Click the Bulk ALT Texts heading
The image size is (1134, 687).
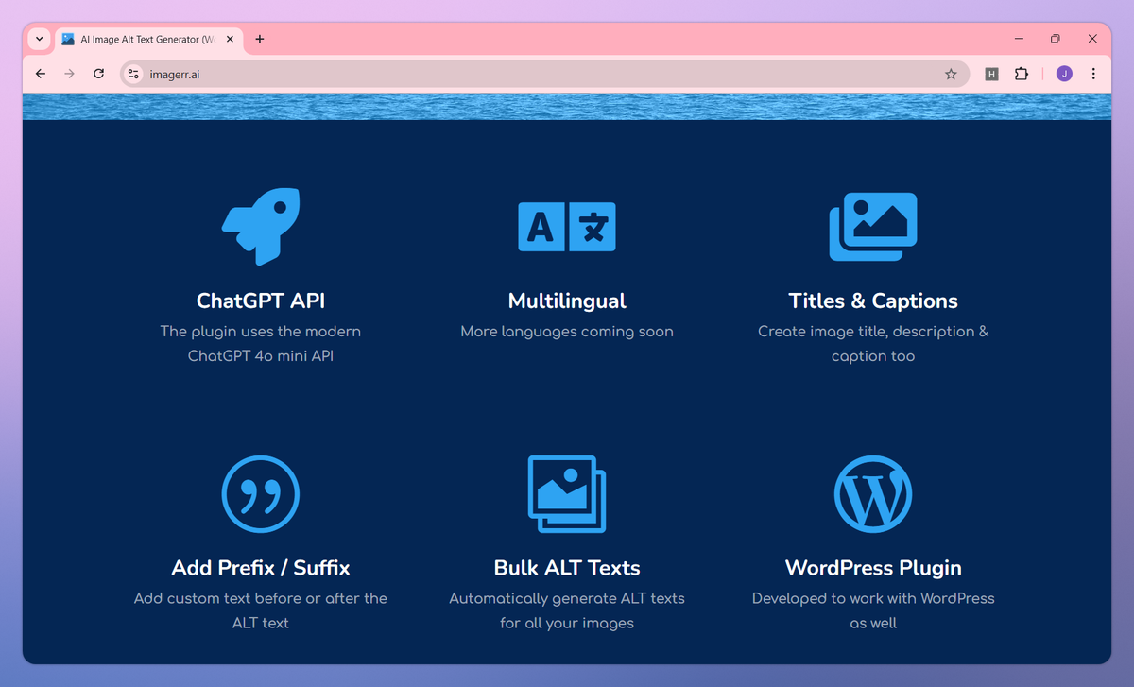pos(567,568)
